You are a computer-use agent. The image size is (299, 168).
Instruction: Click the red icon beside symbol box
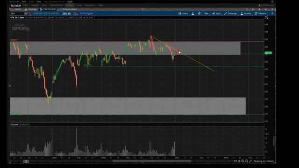pyautogui.click(x=29, y=14)
